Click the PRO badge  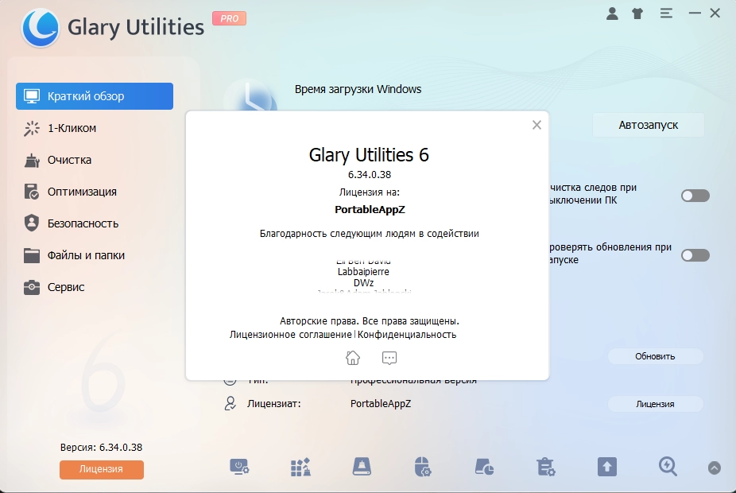click(229, 18)
